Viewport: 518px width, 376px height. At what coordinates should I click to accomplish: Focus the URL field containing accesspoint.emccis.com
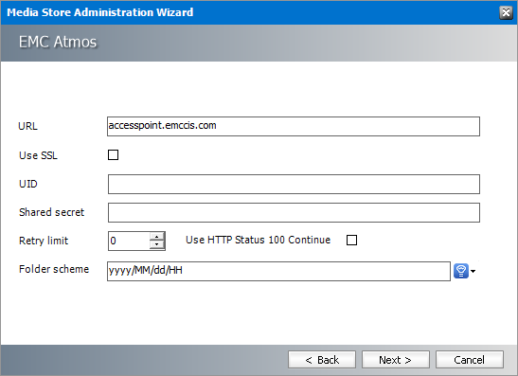(x=294, y=126)
